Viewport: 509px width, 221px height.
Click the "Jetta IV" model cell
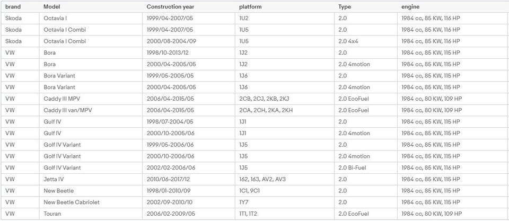pyautogui.click(x=55, y=179)
